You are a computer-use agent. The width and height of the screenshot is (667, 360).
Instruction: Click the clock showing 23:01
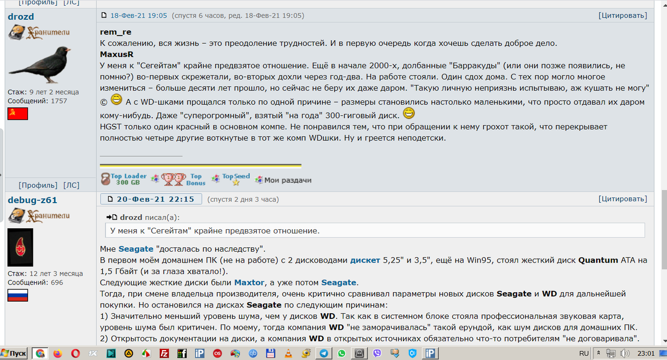point(646,353)
